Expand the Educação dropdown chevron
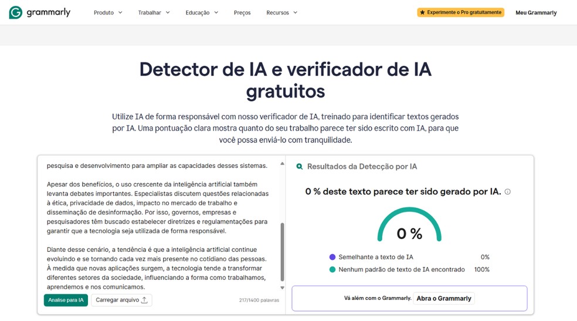The height and width of the screenshot is (321, 577). (x=216, y=12)
